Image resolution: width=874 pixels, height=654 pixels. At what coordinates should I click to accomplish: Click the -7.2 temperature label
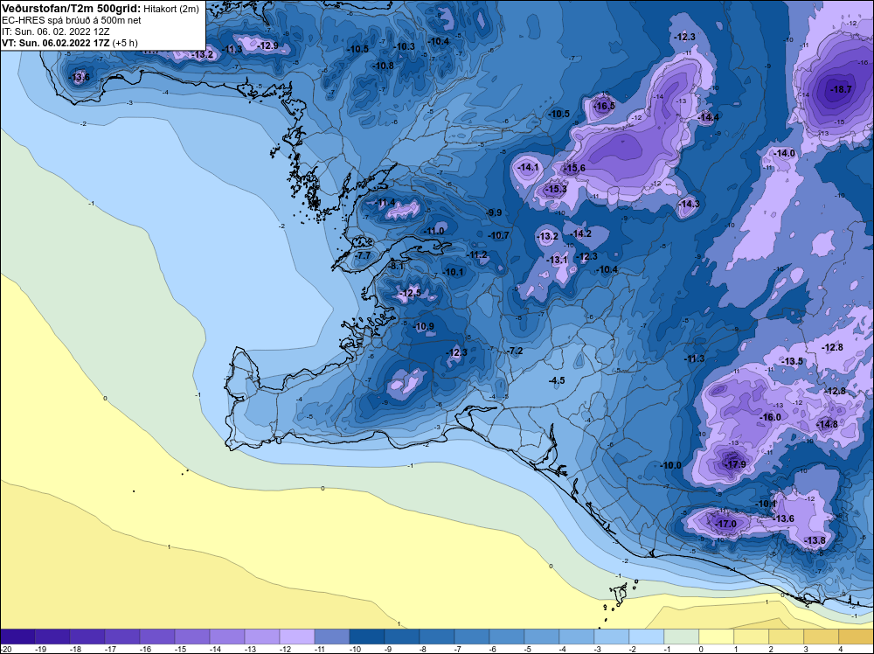[x=515, y=351]
